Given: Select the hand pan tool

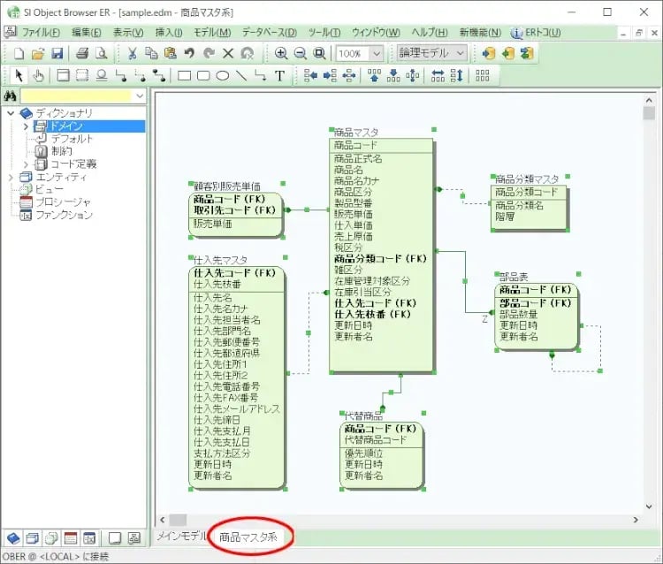Looking at the screenshot, I should click(x=38, y=75).
